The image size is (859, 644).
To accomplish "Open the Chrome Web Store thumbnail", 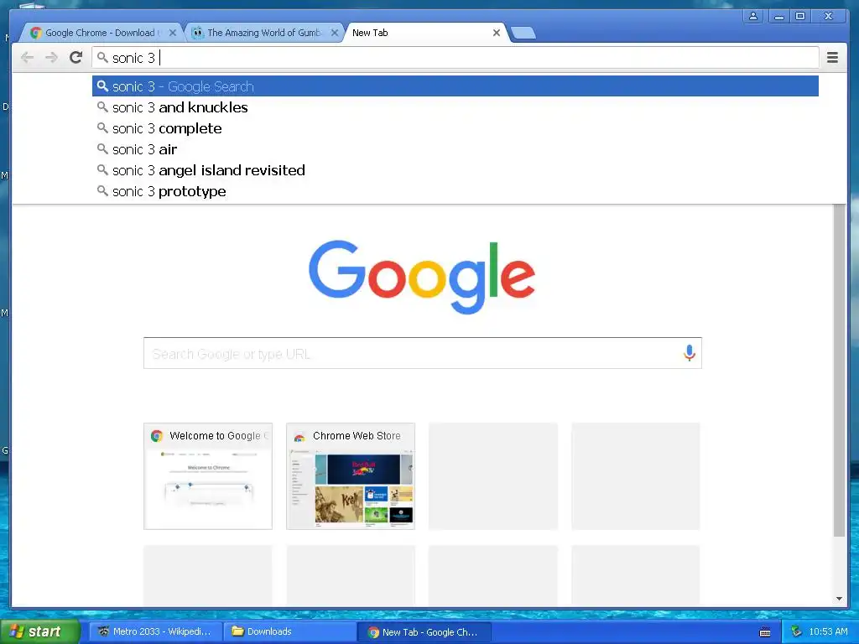I will point(351,476).
